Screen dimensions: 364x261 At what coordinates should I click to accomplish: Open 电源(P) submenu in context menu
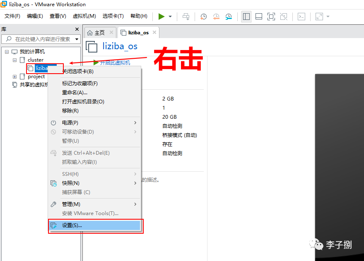(94, 122)
